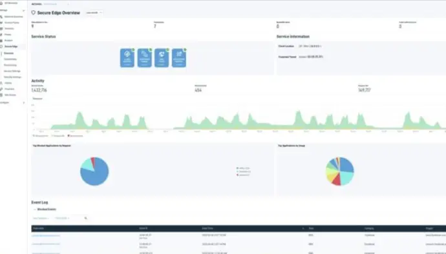This screenshot has width=446, height=254.
Task: Open Service Settings under Secure Edge
Action: coord(12,71)
